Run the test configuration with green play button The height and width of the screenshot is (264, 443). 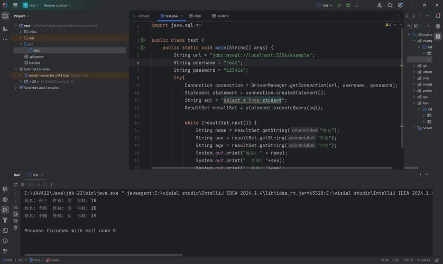339,5
